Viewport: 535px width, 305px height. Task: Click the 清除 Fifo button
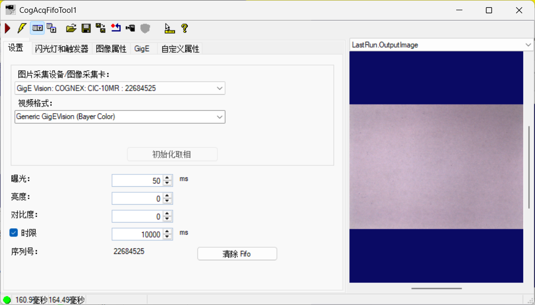tap(237, 254)
